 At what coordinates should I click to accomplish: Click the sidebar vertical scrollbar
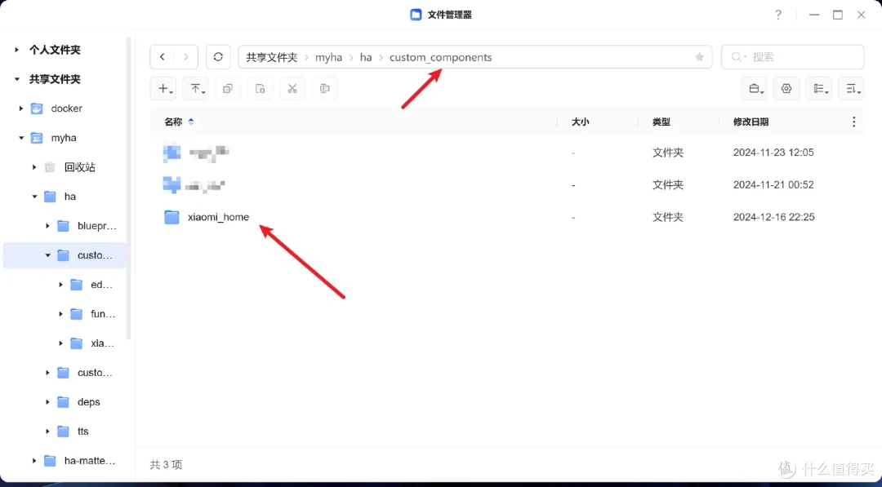pos(129,188)
